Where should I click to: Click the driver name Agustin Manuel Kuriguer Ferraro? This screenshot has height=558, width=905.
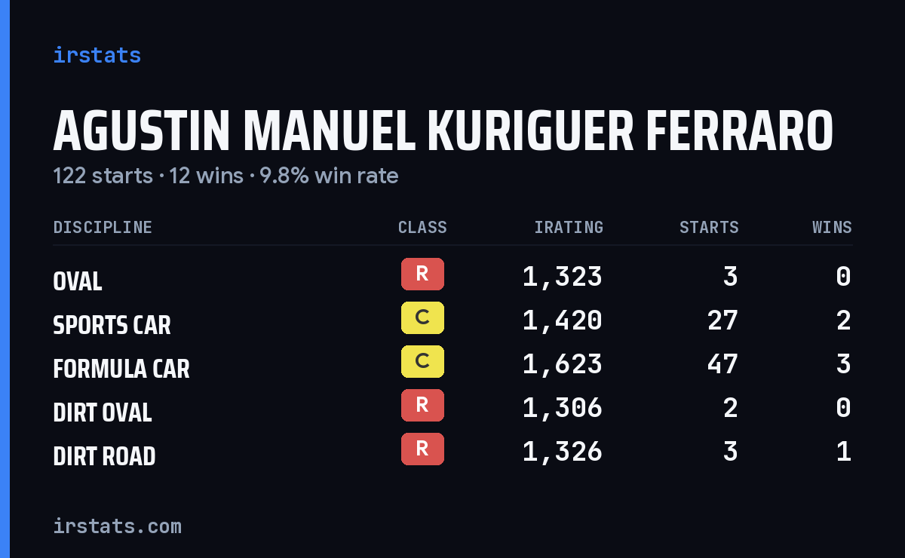pyautogui.click(x=443, y=131)
